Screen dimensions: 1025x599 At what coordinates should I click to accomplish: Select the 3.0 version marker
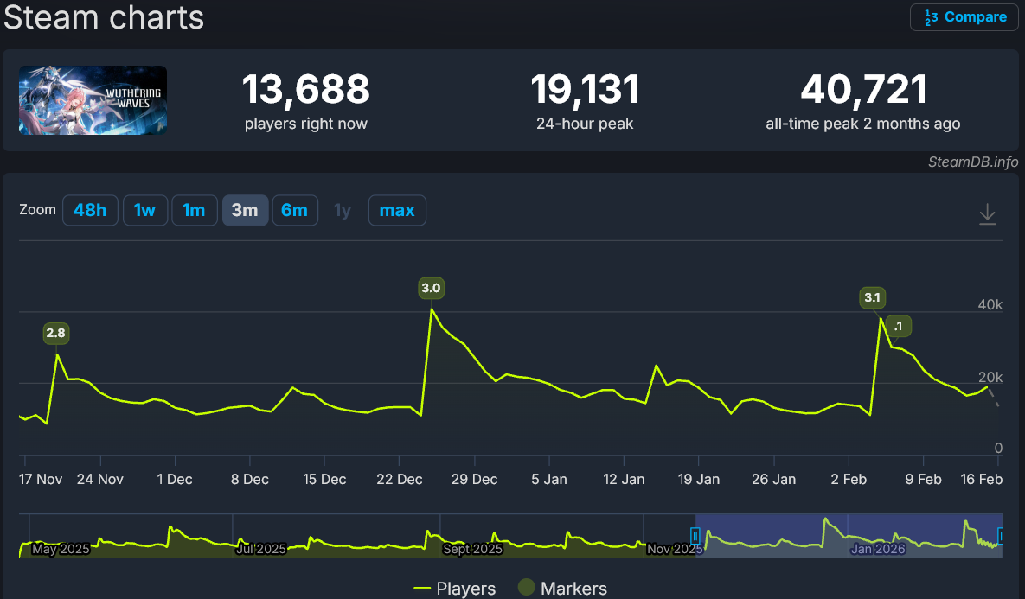(x=431, y=288)
